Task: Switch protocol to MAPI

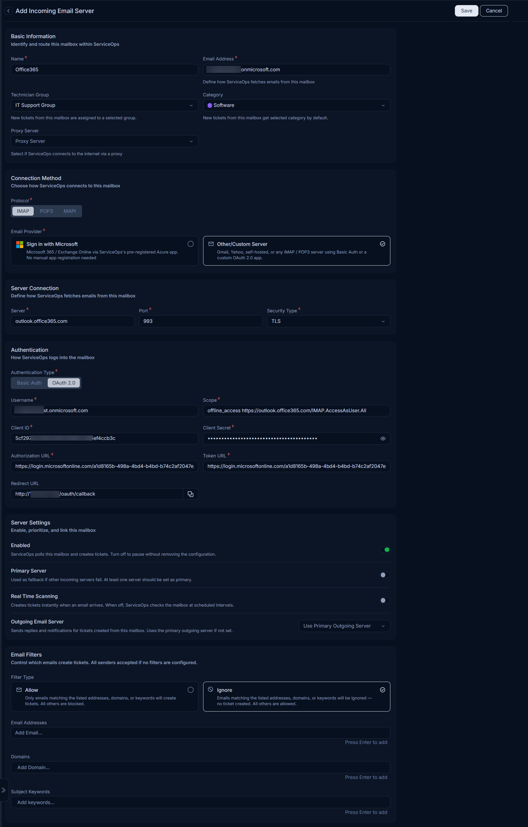Action: (70, 211)
